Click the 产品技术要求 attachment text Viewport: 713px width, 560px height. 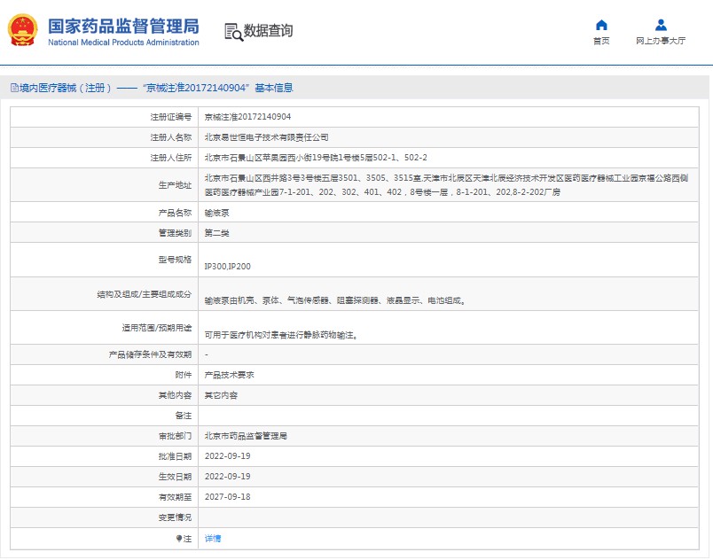229,375
